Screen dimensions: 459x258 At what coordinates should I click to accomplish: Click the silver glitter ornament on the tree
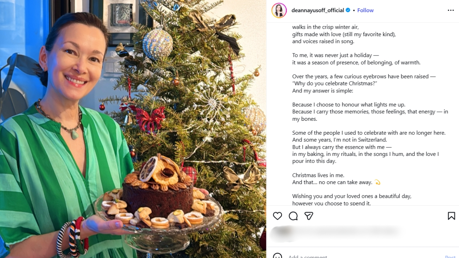(x=157, y=44)
